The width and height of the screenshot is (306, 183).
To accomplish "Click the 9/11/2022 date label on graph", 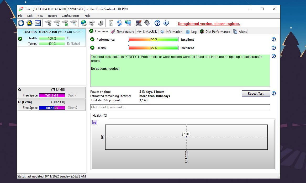I will click(186, 157).
